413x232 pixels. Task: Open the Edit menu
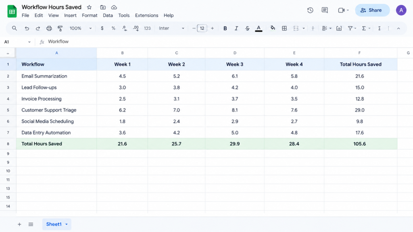[x=38, y=15]
